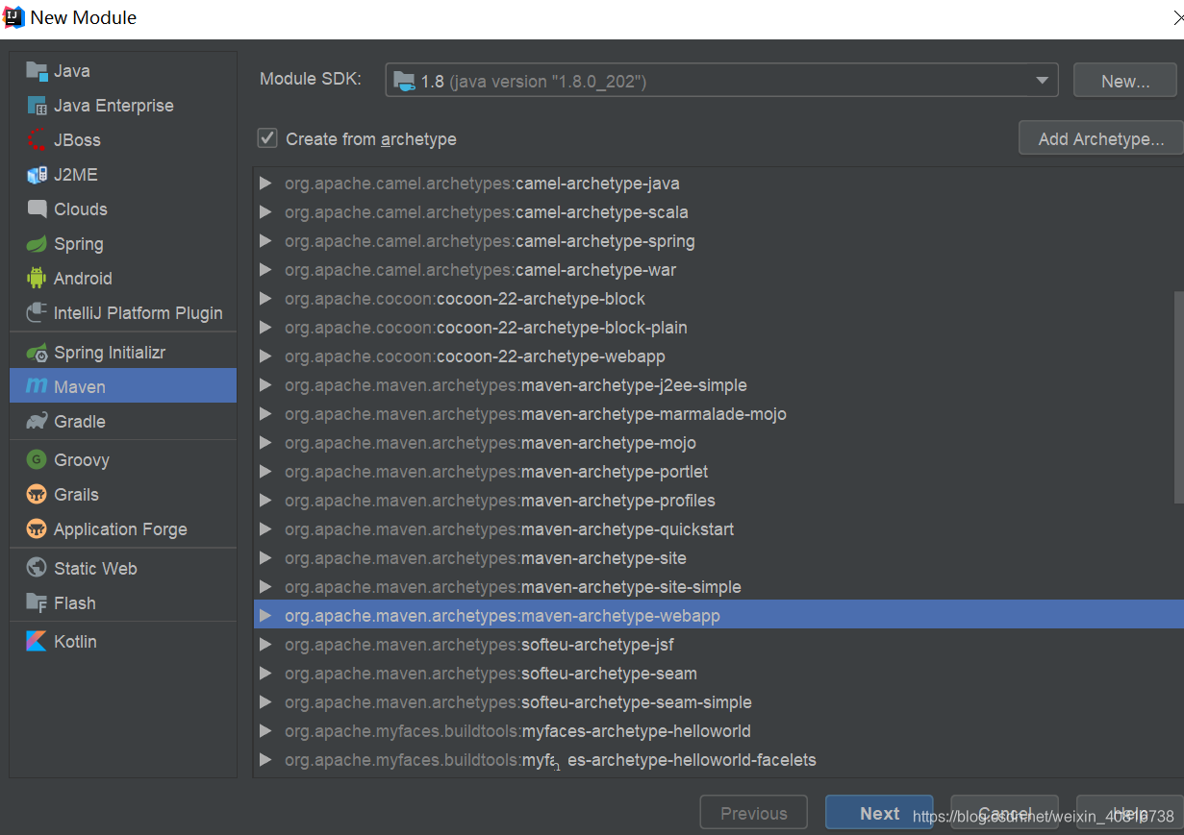Open the Module SDK dropdown arrow

pyautogui.click(x=1042, y=81)
